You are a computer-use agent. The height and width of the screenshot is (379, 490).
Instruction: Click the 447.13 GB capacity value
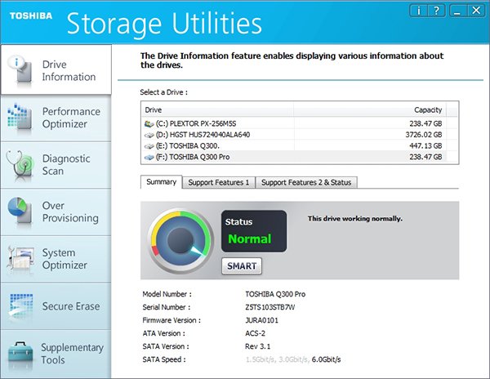coord(425,146)
